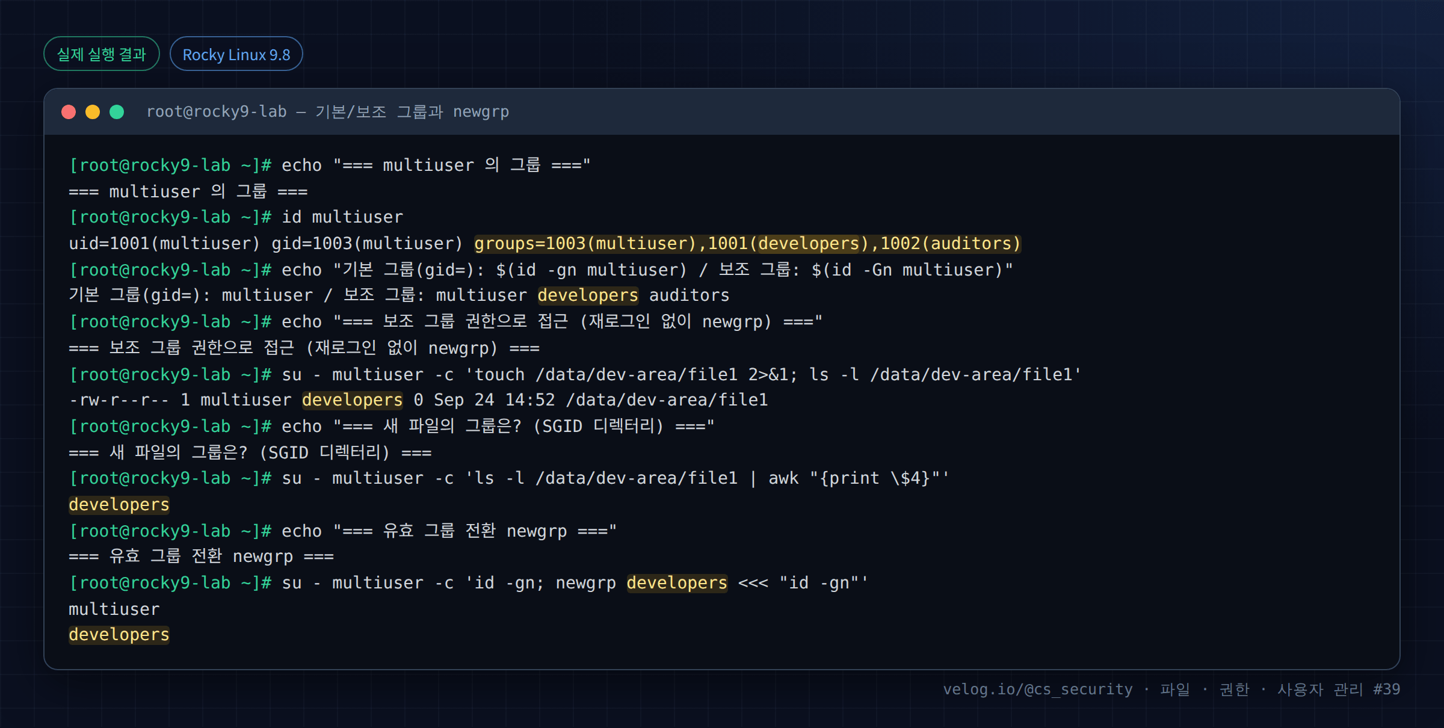Viewport: 1444px width, 728px height.
Task: Click the last highlighted 'developers' output line
Action: [x=119, y=635]
